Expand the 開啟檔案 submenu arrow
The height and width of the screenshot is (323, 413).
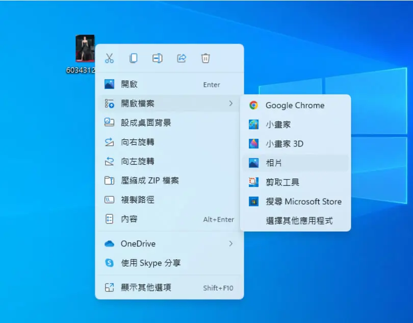point(231,104)
